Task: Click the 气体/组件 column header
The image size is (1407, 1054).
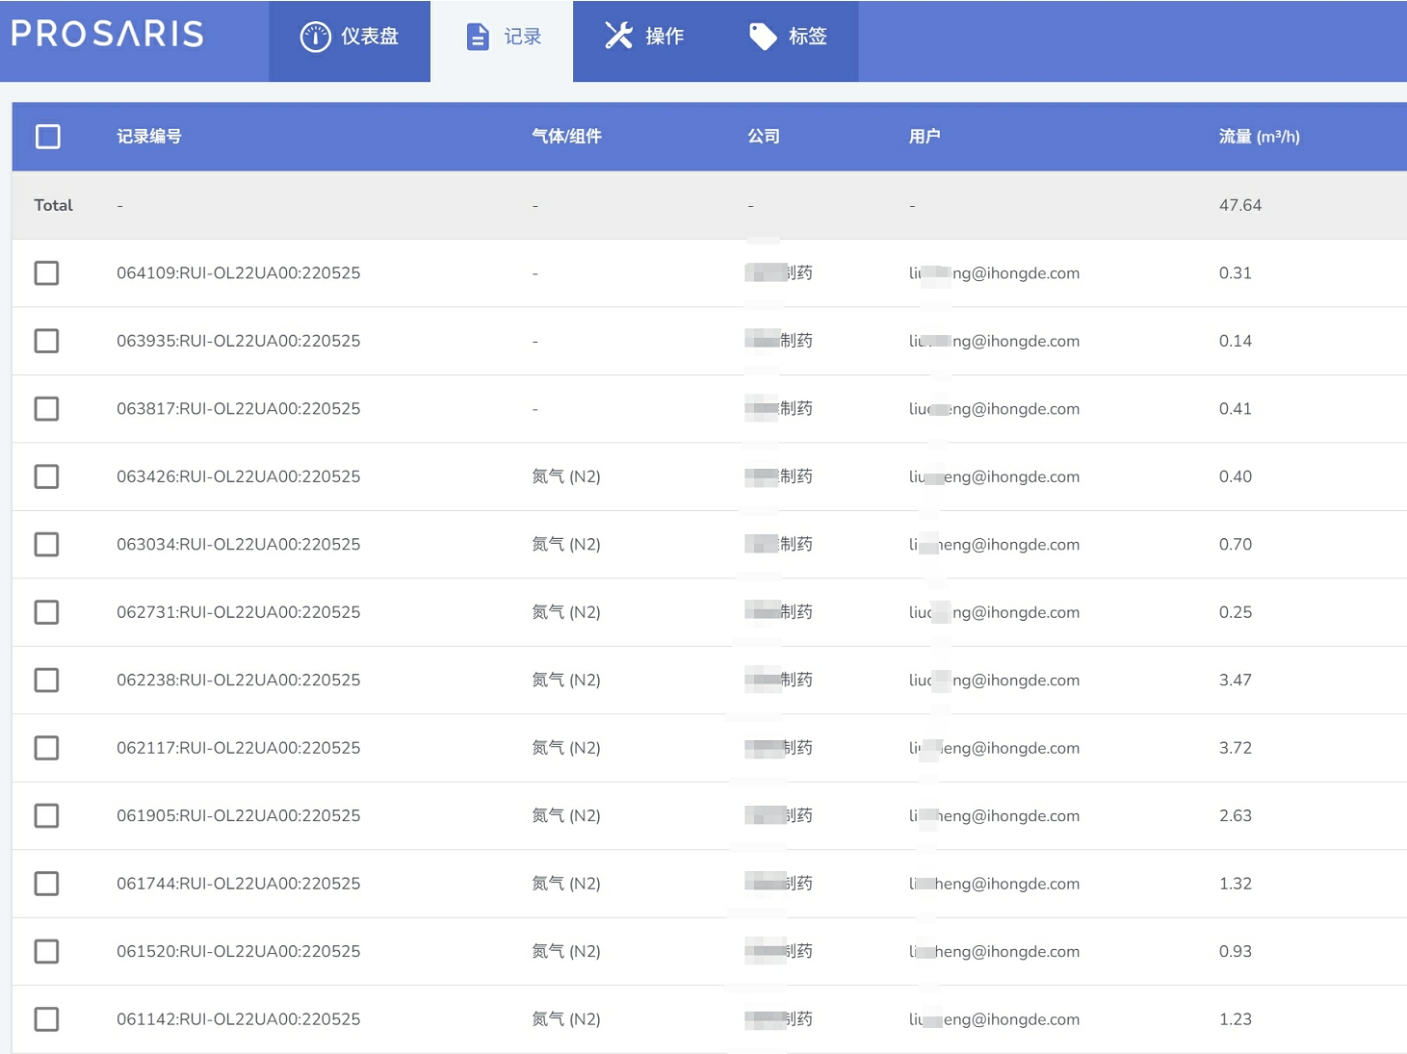Action: [566, 136]
